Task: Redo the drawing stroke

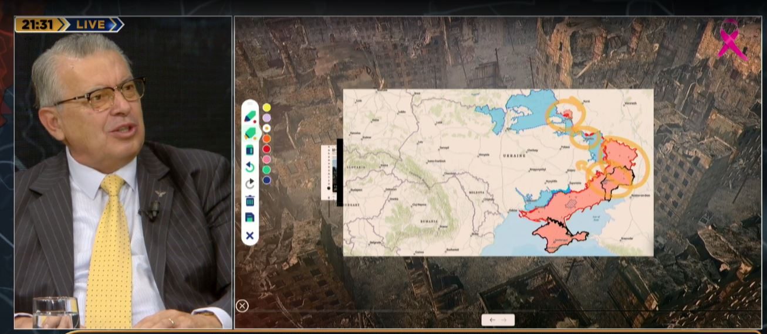Action: click(249, 184)
